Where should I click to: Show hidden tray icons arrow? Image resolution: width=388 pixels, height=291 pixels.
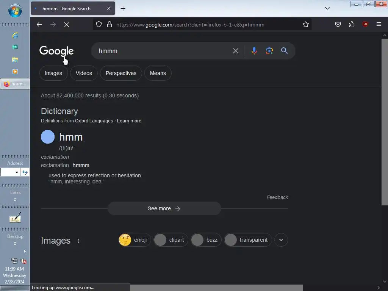point(25,252)
